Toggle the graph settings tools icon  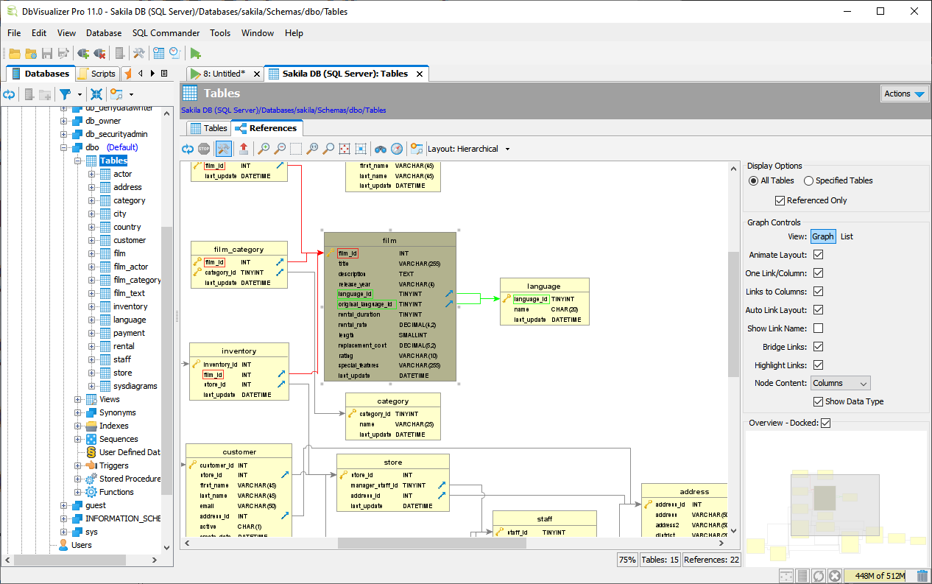[223, 149]
